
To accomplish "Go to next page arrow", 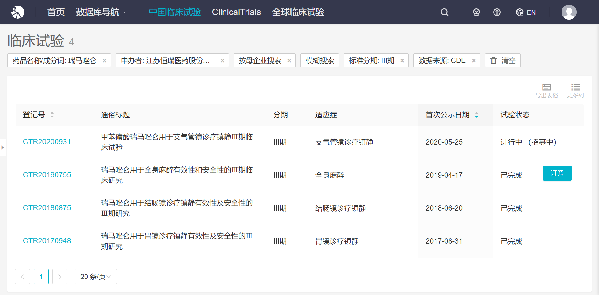I will click(x=60, y=277).
